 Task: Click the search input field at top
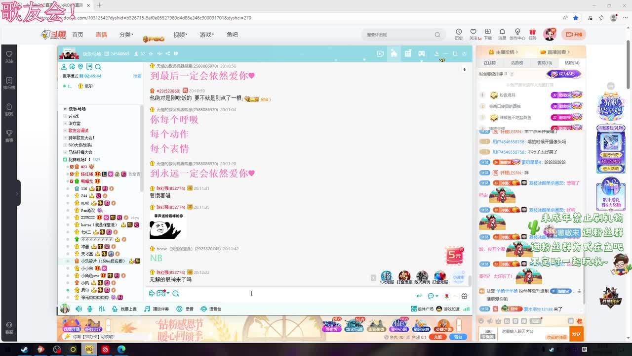click(x=399, y=35)
